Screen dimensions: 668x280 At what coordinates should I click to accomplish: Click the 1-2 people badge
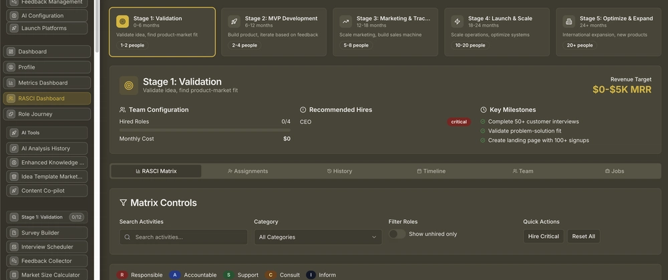132,45
